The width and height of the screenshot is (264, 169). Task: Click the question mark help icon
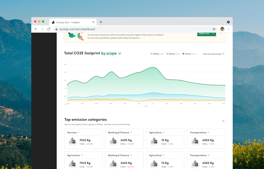click(223, 121)
